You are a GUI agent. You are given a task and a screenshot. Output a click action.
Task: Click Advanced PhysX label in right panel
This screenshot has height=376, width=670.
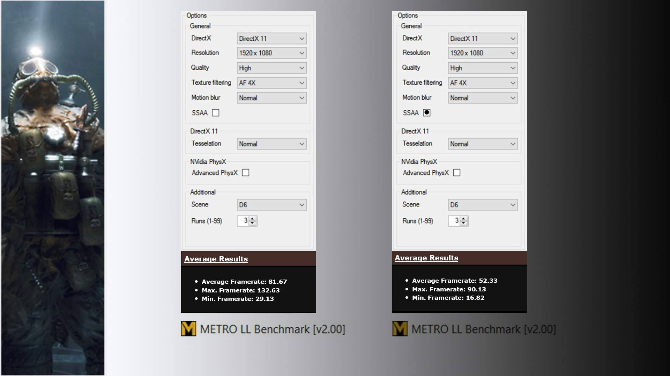pyautogui.click(x=426, y=173)
